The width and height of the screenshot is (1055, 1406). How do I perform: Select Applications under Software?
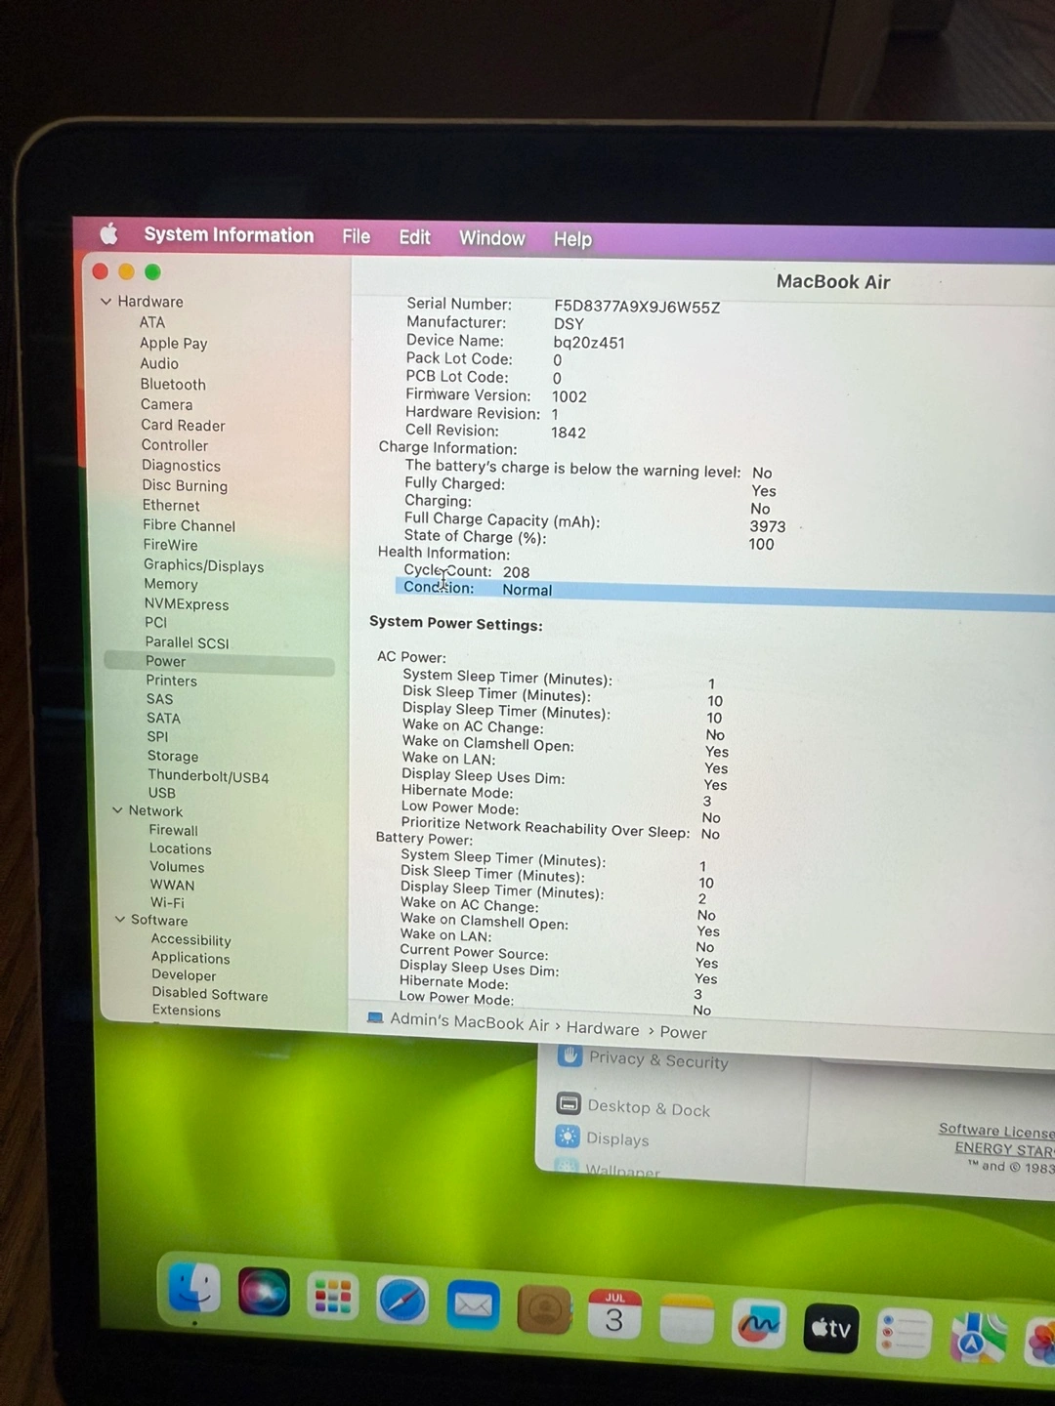point(190,958)
